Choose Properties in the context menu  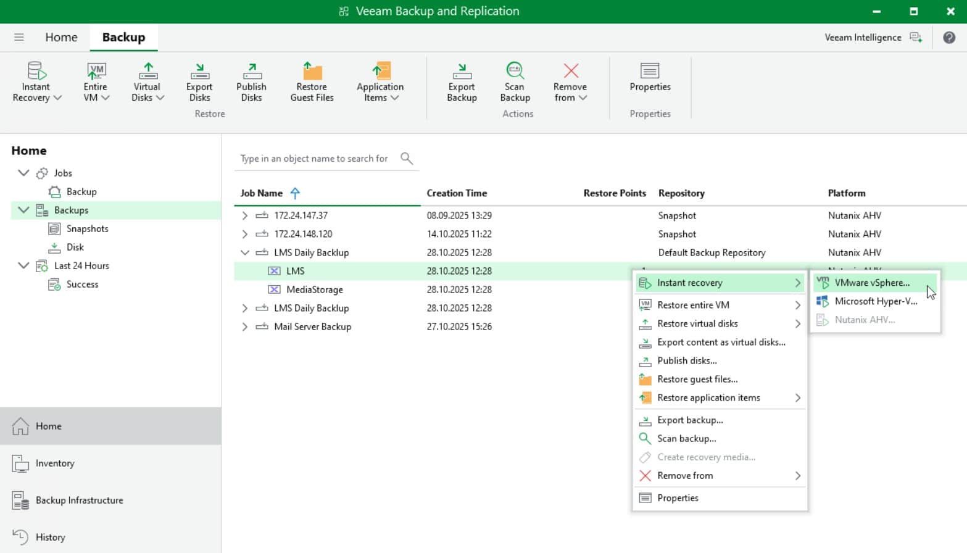tap(720, 497)
